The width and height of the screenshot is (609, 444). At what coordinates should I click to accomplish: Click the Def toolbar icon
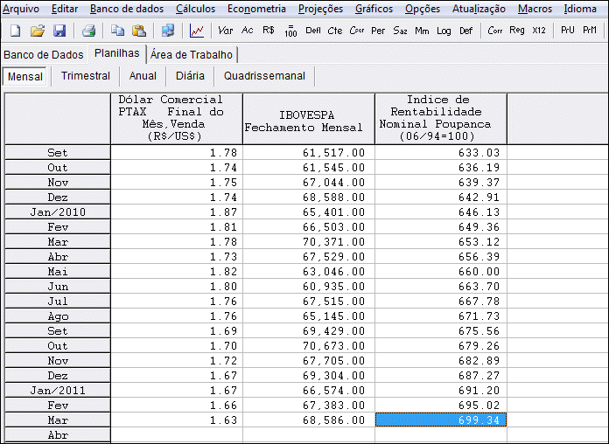(465, 31)
